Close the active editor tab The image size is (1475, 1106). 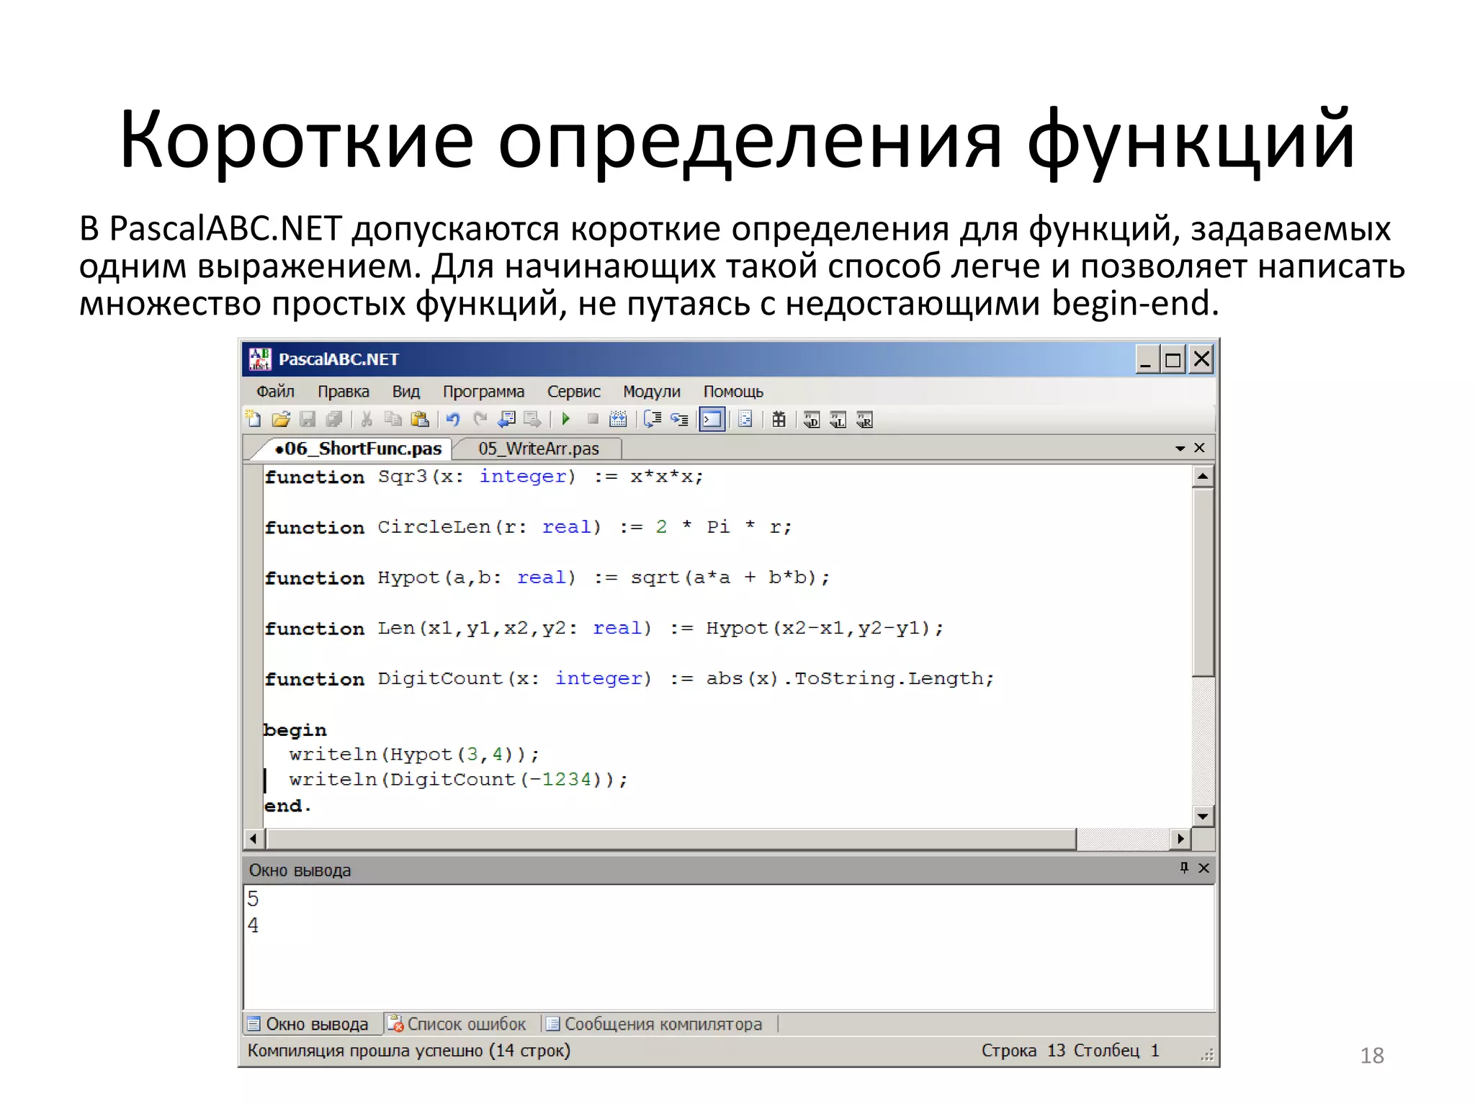tap(1199, 448)
